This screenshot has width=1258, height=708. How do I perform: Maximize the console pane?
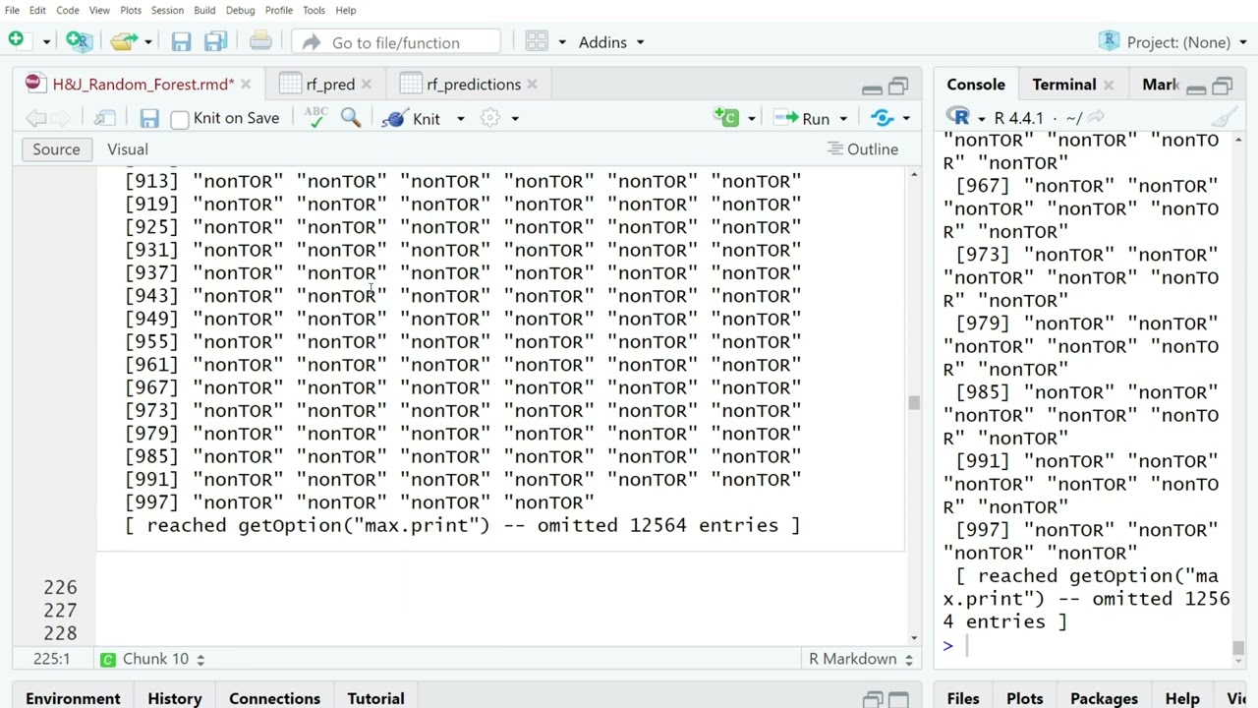point(1223,87)
